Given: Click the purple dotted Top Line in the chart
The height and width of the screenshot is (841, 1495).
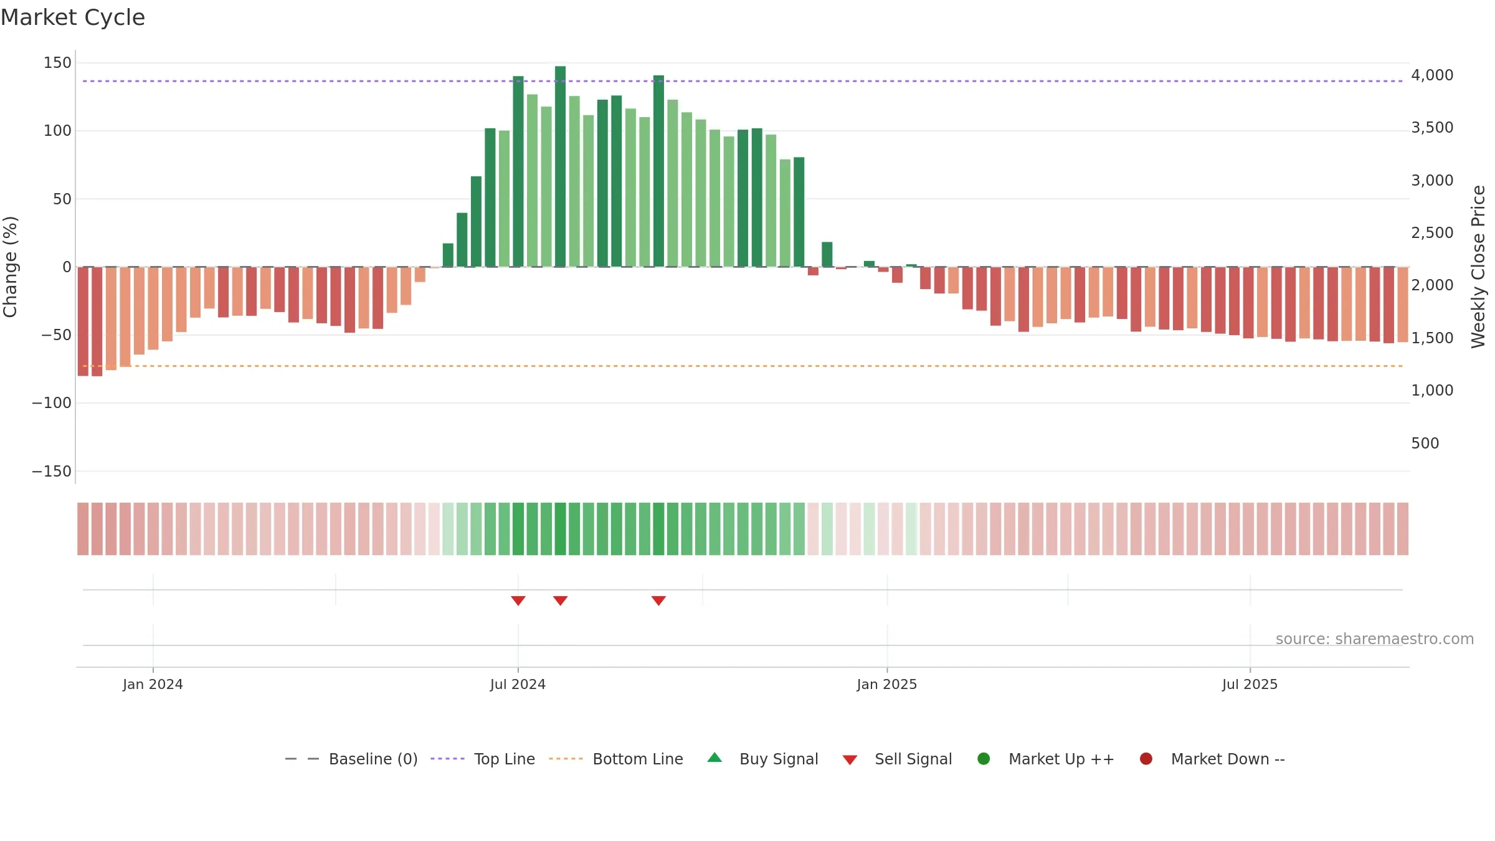Looking at the screenshot, I should (x=743, y=81).
